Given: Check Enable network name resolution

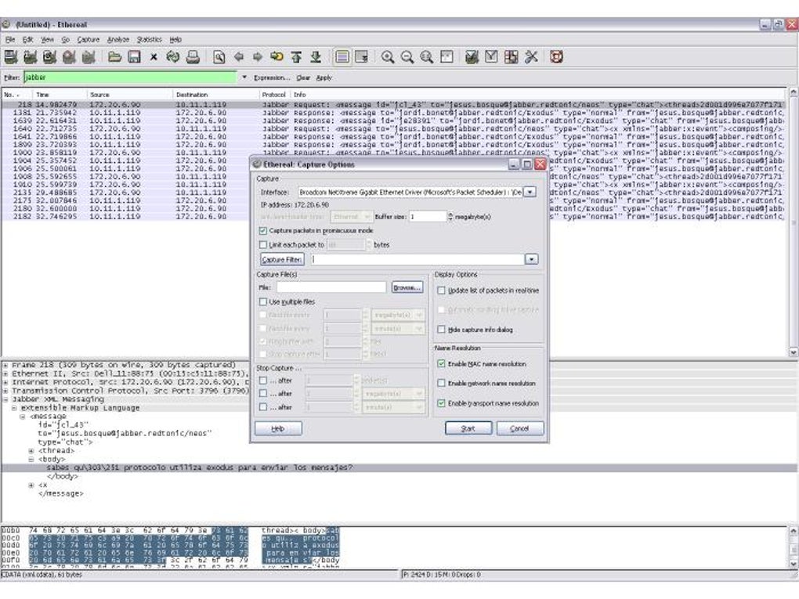Looking at the screenshot, I should pos(441,384).
